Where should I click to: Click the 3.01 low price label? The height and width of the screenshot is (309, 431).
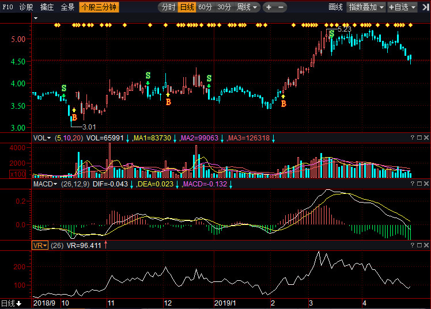[89, 127]
